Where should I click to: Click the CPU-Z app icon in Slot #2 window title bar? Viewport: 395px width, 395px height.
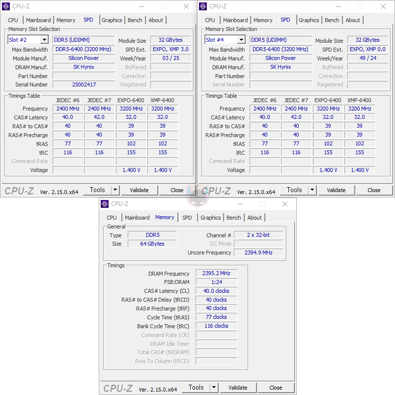pos(6,6)
